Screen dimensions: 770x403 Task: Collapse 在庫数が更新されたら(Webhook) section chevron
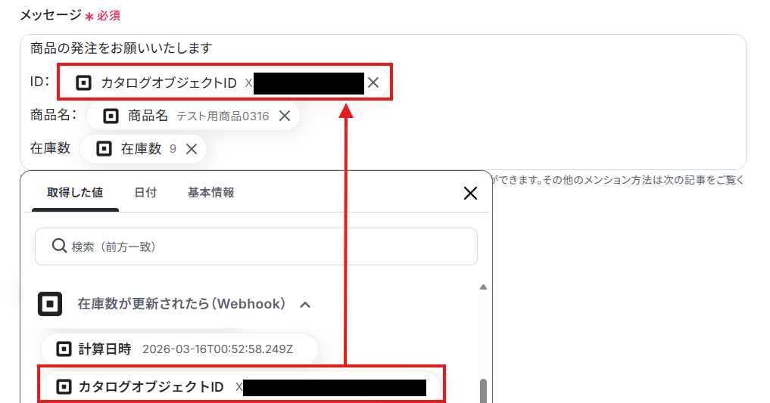pos(305,305)
